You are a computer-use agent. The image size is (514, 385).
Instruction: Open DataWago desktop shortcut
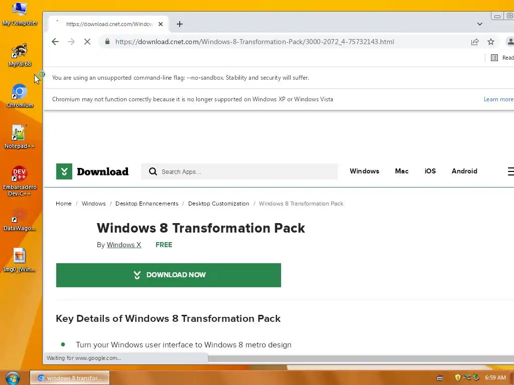[x=20, y=220]
